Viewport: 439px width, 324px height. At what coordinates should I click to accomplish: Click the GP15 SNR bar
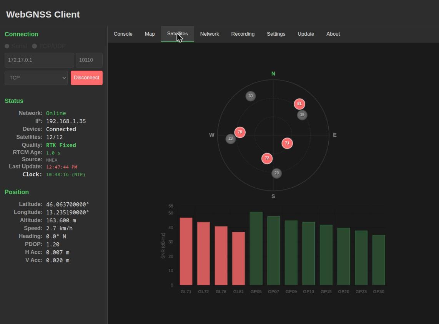point(326,255)
